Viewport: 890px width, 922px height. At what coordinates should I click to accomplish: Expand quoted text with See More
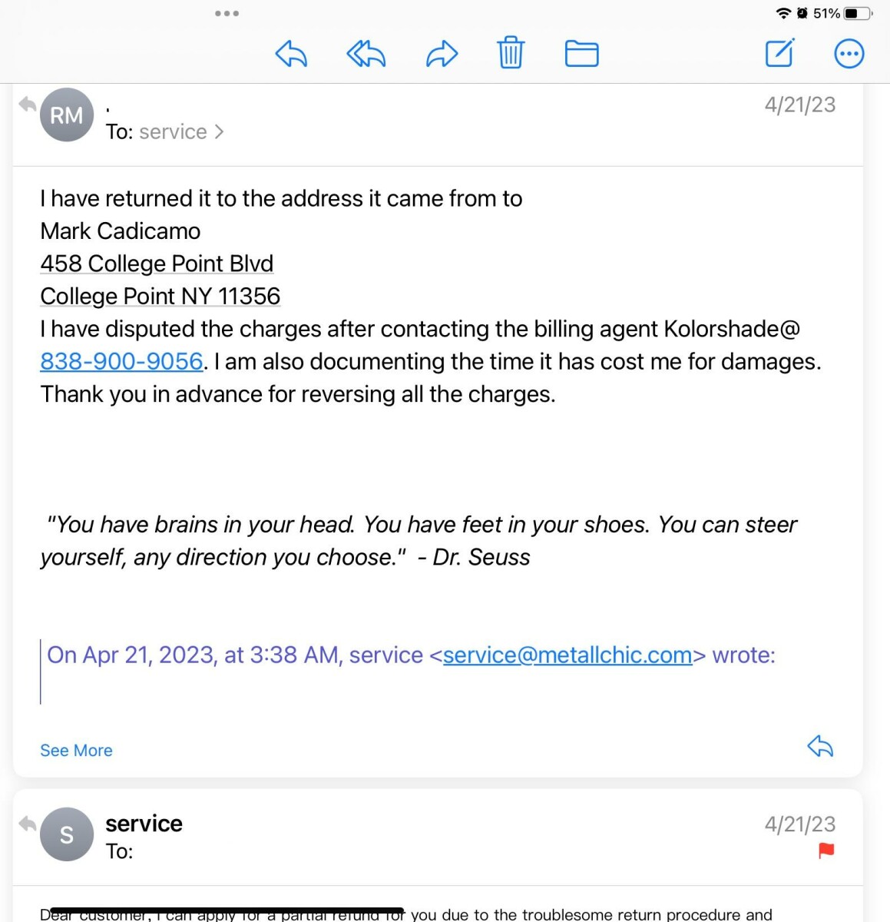tap(76, 751)
